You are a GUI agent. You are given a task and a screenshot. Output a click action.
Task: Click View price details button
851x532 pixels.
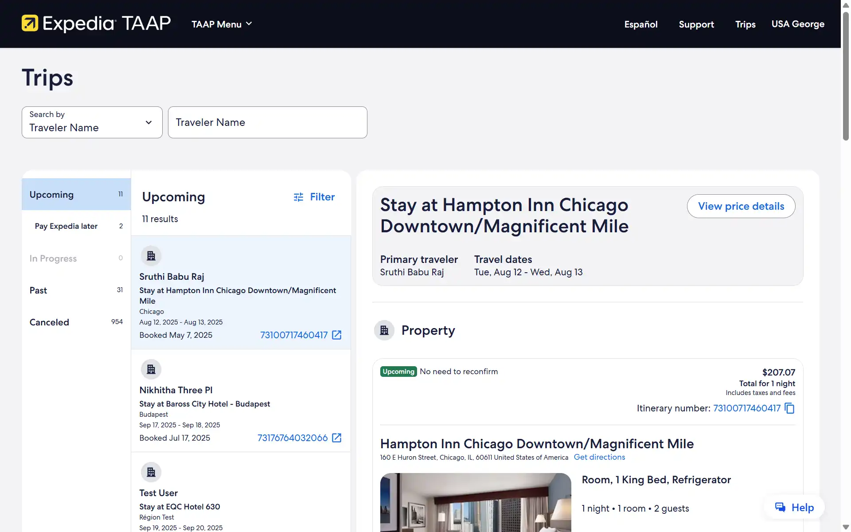point(741,205)
